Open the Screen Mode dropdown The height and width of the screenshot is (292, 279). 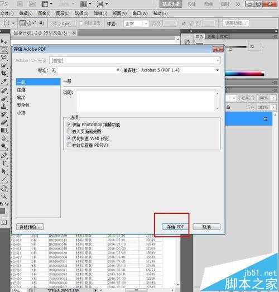(102, 4)
